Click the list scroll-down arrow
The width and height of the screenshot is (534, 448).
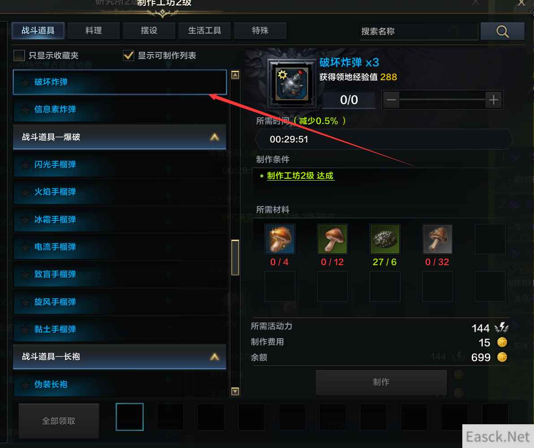click(235, 392)
